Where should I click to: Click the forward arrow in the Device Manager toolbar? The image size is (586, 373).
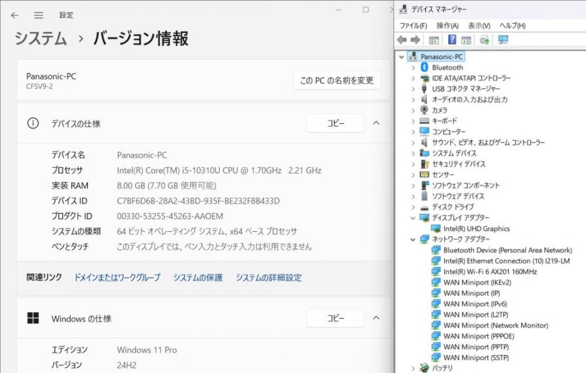pyautogui.click(x=415, y=40)
